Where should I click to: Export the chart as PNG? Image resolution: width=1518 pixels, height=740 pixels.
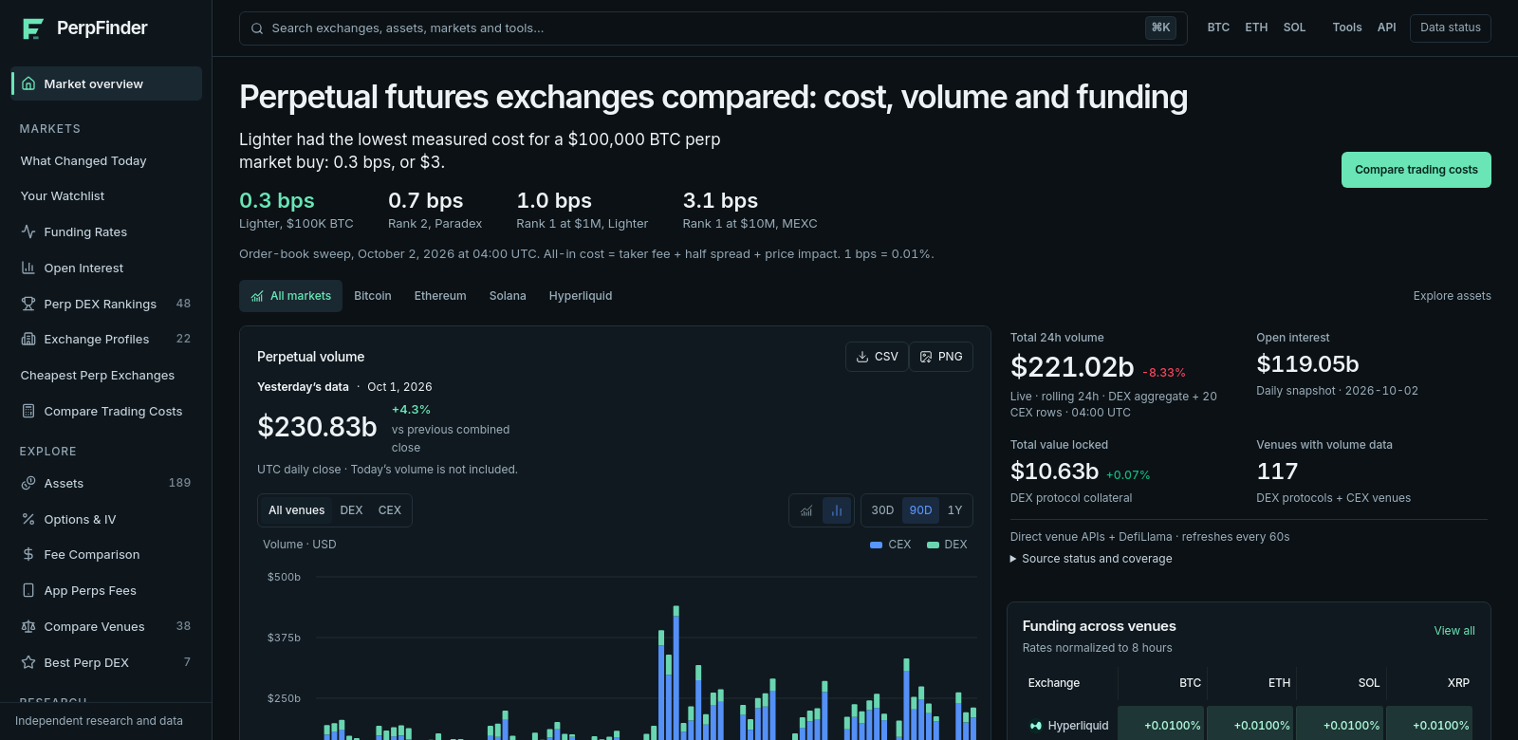941,357
